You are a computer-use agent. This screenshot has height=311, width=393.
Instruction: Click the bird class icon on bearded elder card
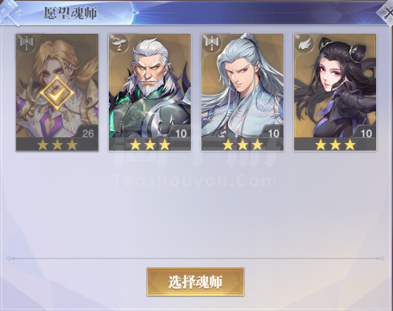(119, 43)
